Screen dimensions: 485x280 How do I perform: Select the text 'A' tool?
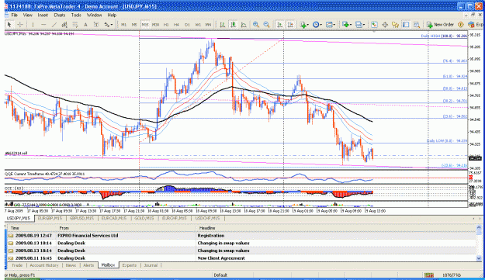pos(85,24)
